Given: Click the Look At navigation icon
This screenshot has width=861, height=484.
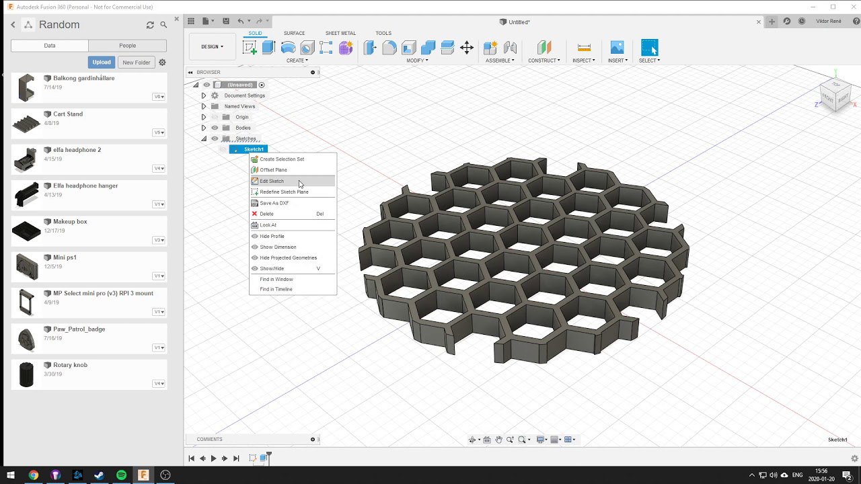Looking at the screenshot, I should 487,440.
